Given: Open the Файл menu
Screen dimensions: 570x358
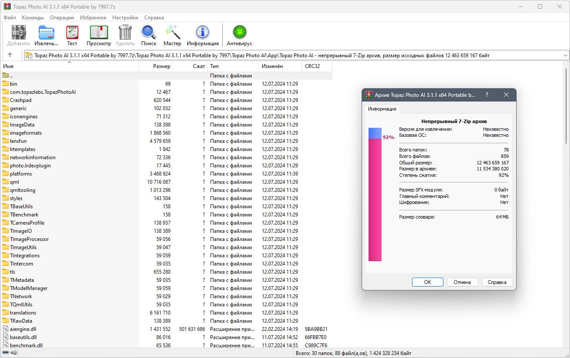Looking at the screenshot, I should (x=9, y=18).
